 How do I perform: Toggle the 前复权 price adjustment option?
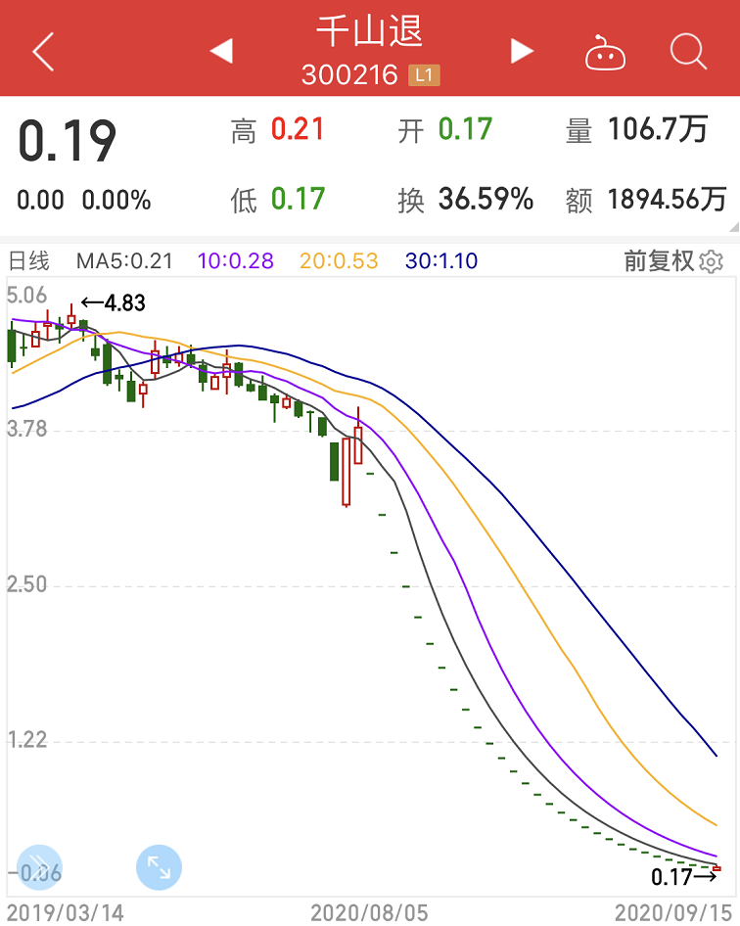point(659,261)
